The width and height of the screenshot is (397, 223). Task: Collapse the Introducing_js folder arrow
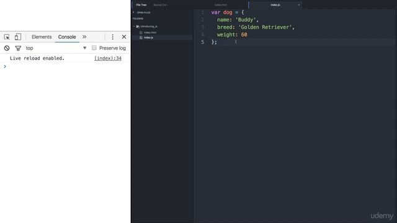134,26
